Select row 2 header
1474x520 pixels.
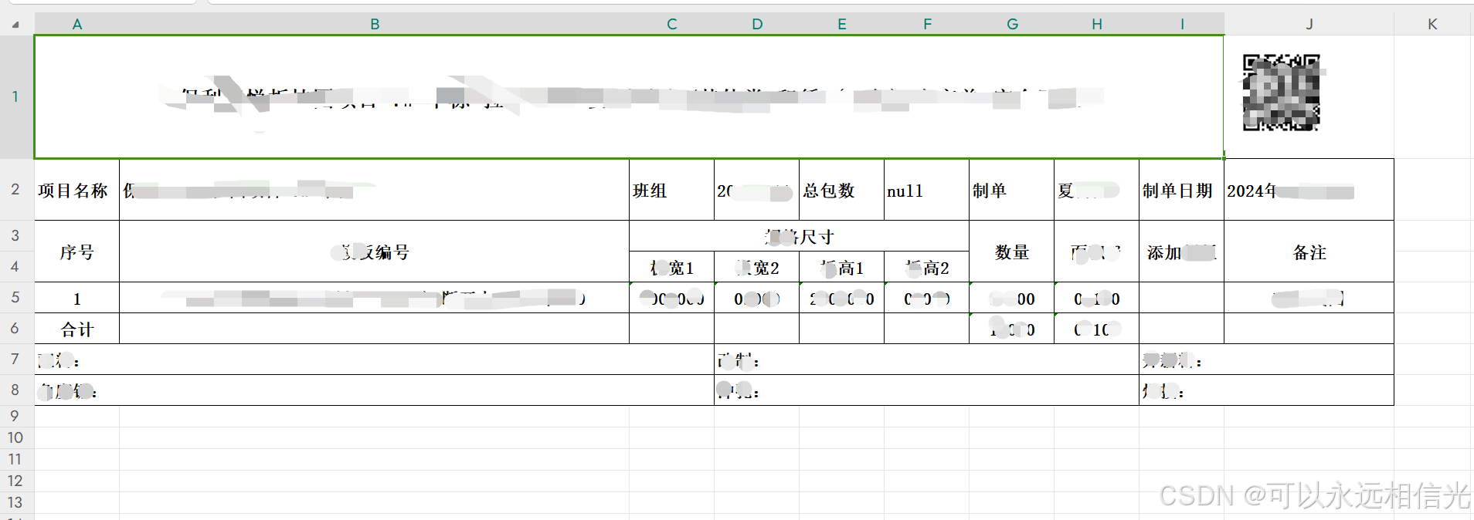(15, 189)
